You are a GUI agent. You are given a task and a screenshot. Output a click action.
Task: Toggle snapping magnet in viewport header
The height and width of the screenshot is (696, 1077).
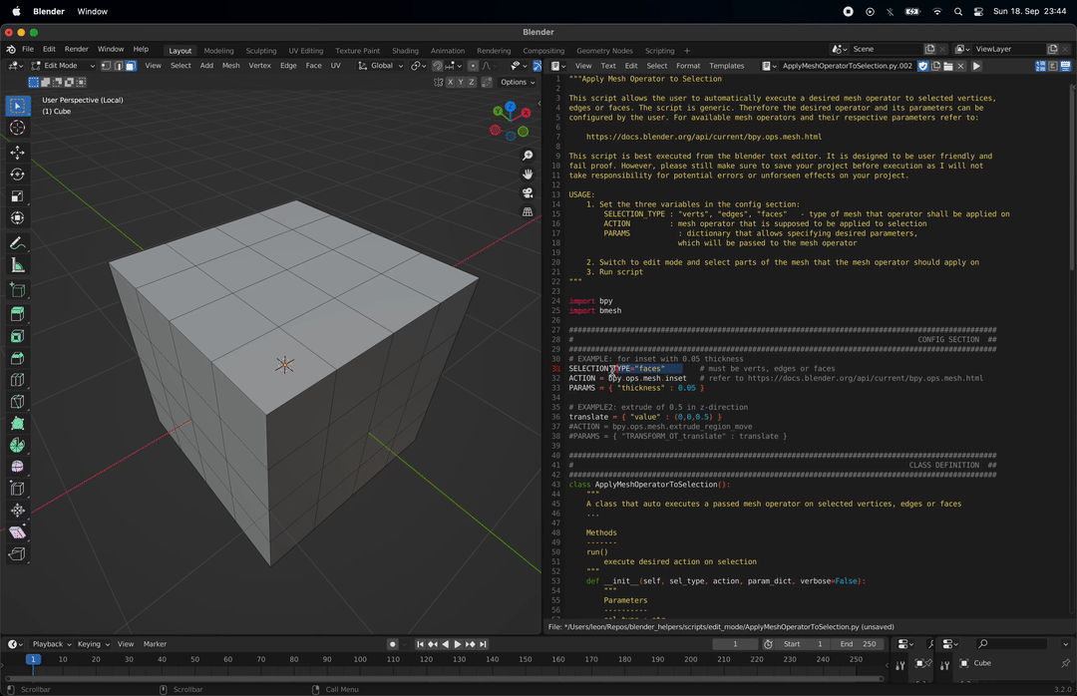438,65
